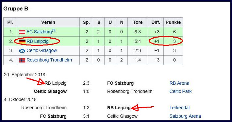Click the Diff. column header
This screenshot has height=122, width=232.
point(156,22)
